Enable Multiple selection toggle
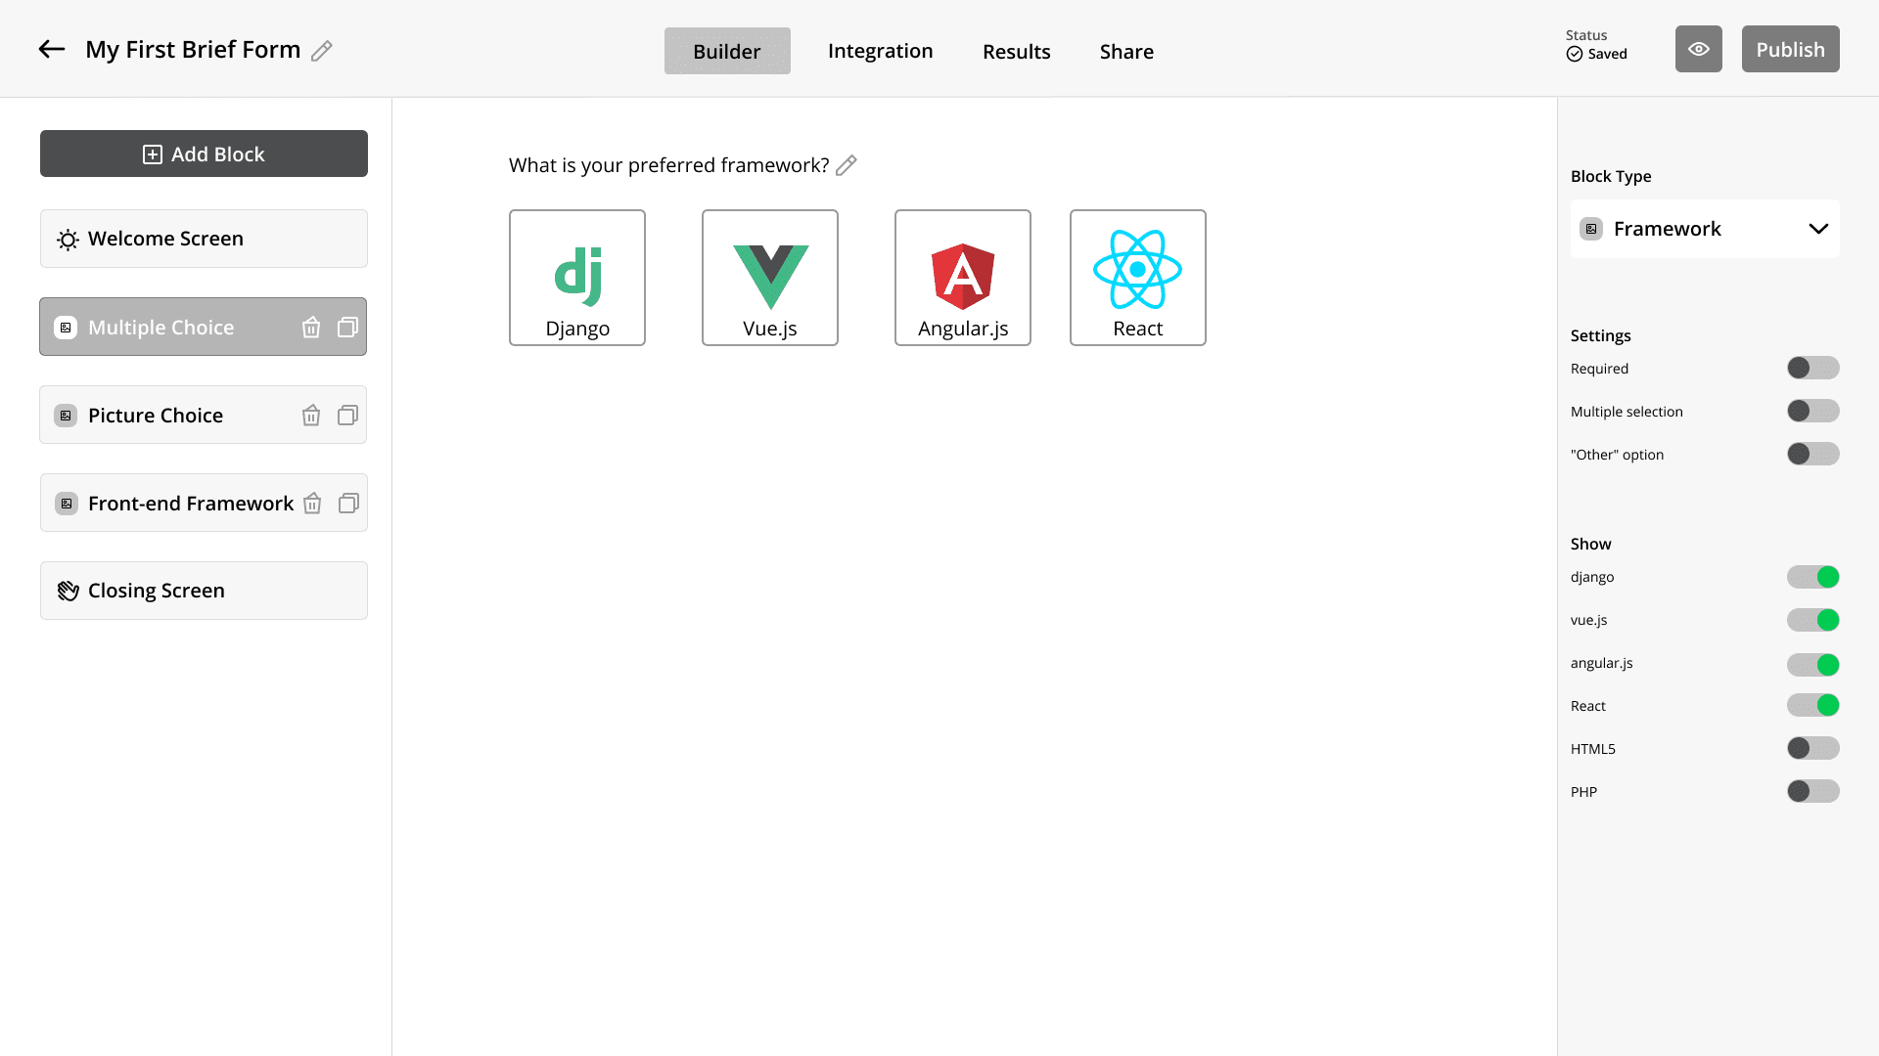Image resolution: width=1879 pixels, height=1056 pixels. tap(1812, 411)
